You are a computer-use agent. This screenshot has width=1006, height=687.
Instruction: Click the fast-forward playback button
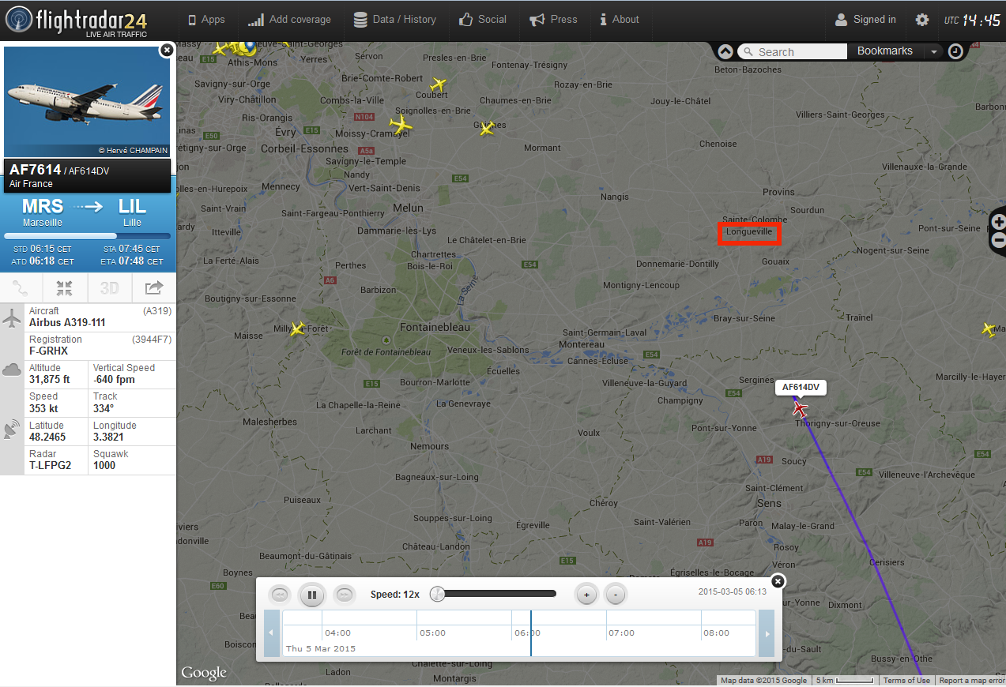(344, 595)
